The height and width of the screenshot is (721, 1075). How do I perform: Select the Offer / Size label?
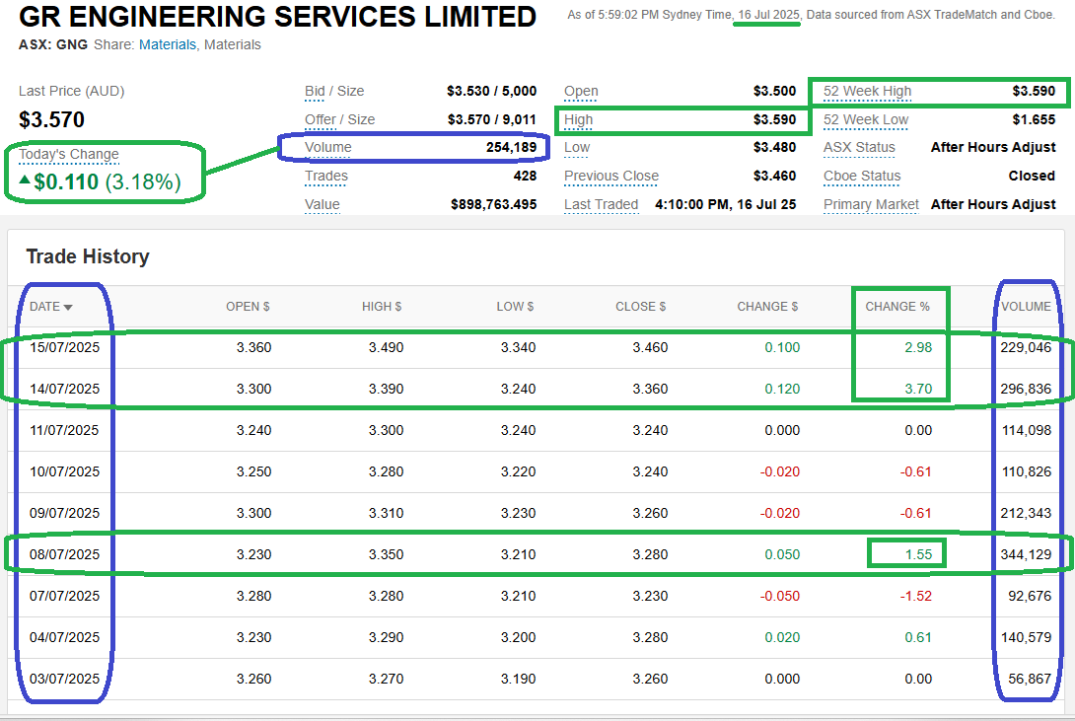[x=339, y=119]
